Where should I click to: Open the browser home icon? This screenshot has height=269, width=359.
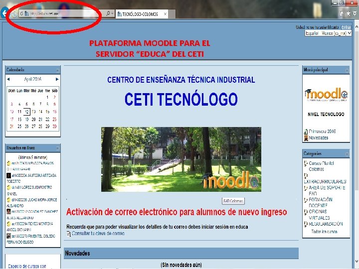pos(342,14)
